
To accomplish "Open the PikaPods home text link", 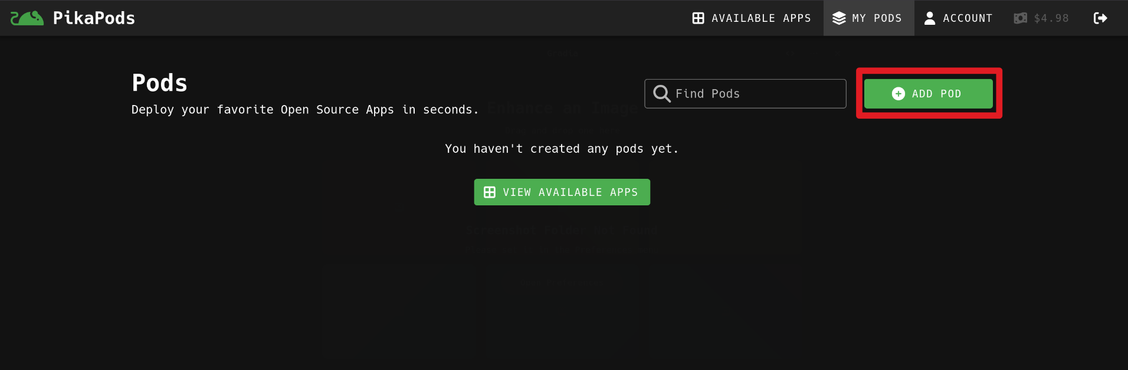I will click(x=94, y=18).
